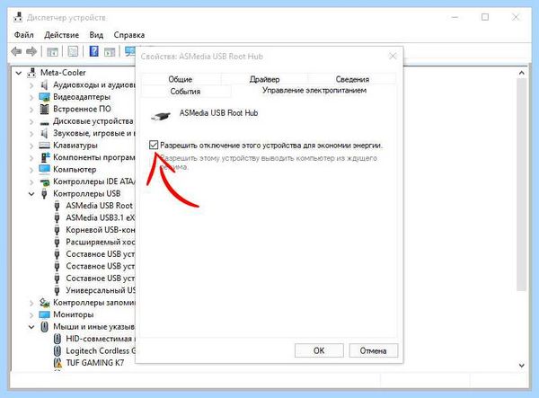The height and width of the screenshot is (398, 539).
Task: Select ASMedia USB Root Hub tree row
Action: 94,206
